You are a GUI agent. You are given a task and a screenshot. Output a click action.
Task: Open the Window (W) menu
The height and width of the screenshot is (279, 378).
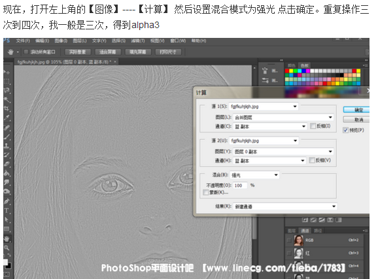click(178, 41)
